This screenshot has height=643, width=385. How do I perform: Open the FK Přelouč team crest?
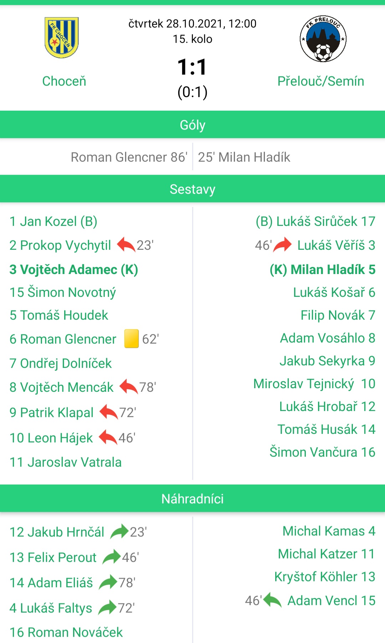[323, 39]
